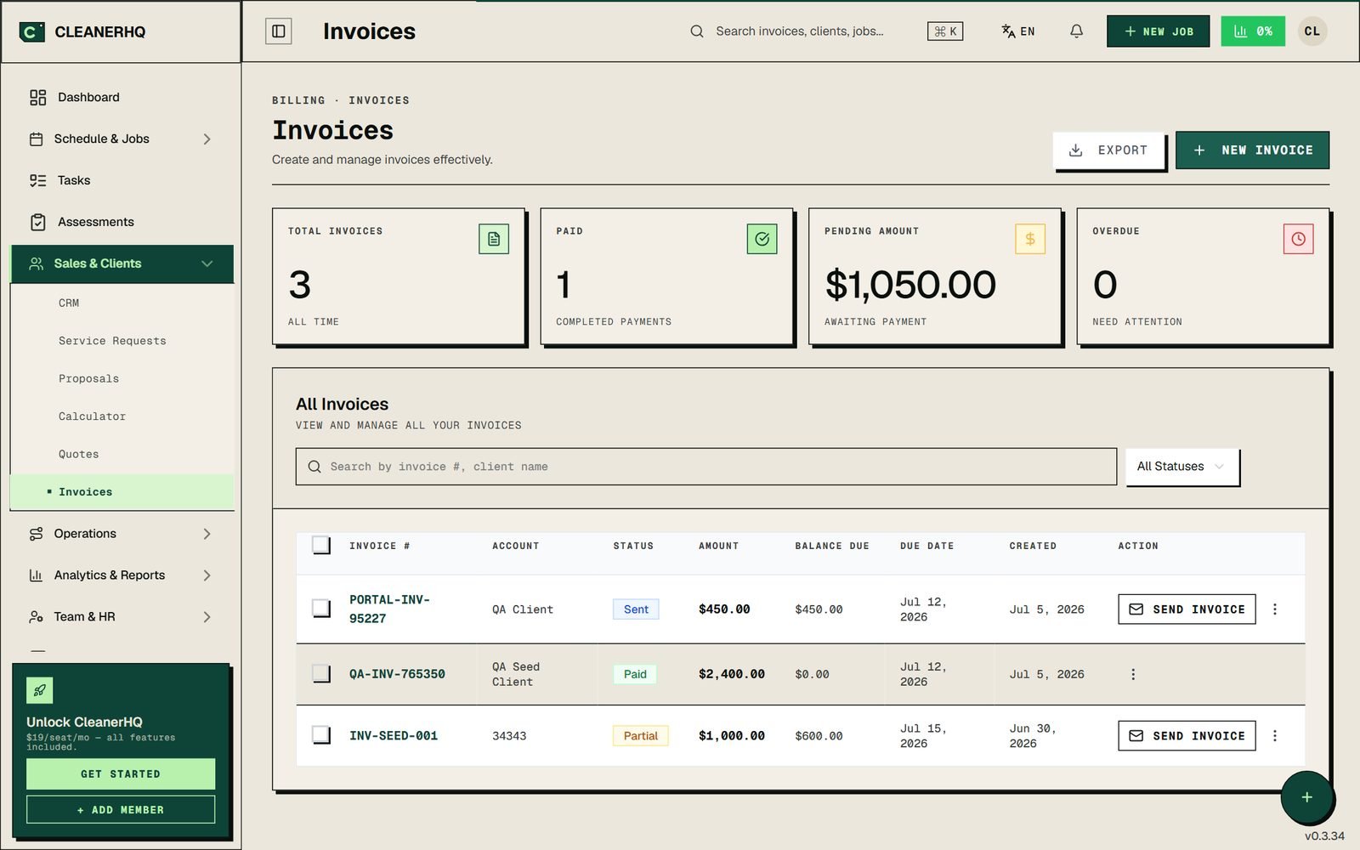The height and width of the screenshot is (850, 1360).
Task: Click the Amount column header
Action: click(x=718, y=546)
